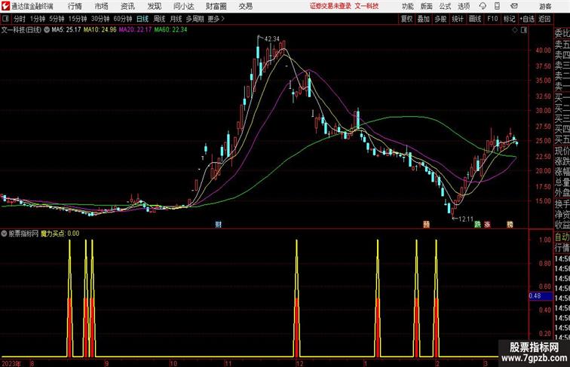Click the 画线 toolbar button
Image resolution: width=570 pixels, height=367 pixels.
475,19
